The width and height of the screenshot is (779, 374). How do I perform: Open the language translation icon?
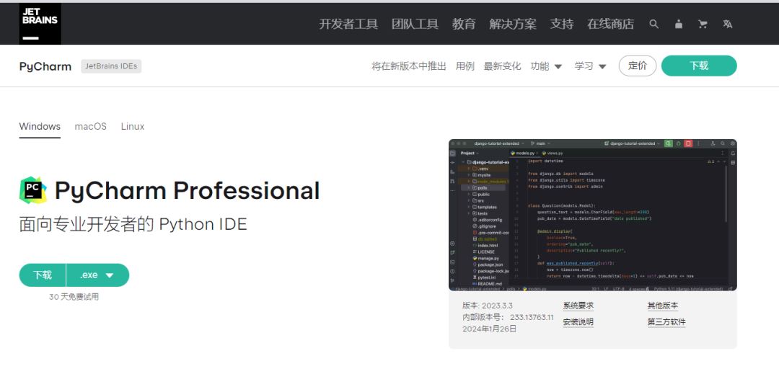(728, 24)
